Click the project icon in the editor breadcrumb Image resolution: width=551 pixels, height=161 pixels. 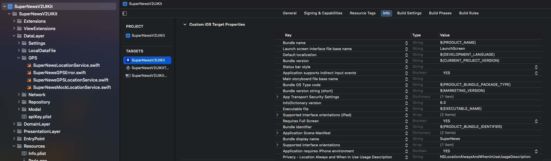(x=125, y=4)
